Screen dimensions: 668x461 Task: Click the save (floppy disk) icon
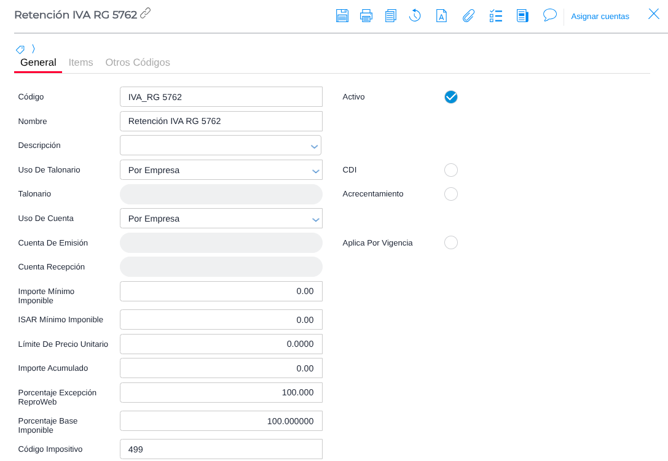point(342,16)
